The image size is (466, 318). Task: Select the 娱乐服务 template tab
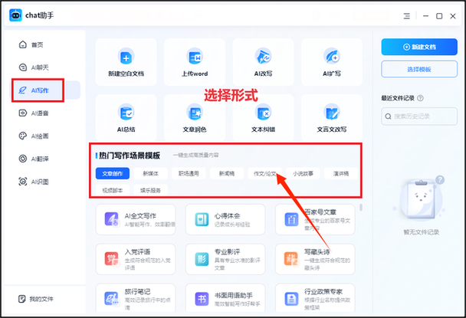(x=151, y=190)
